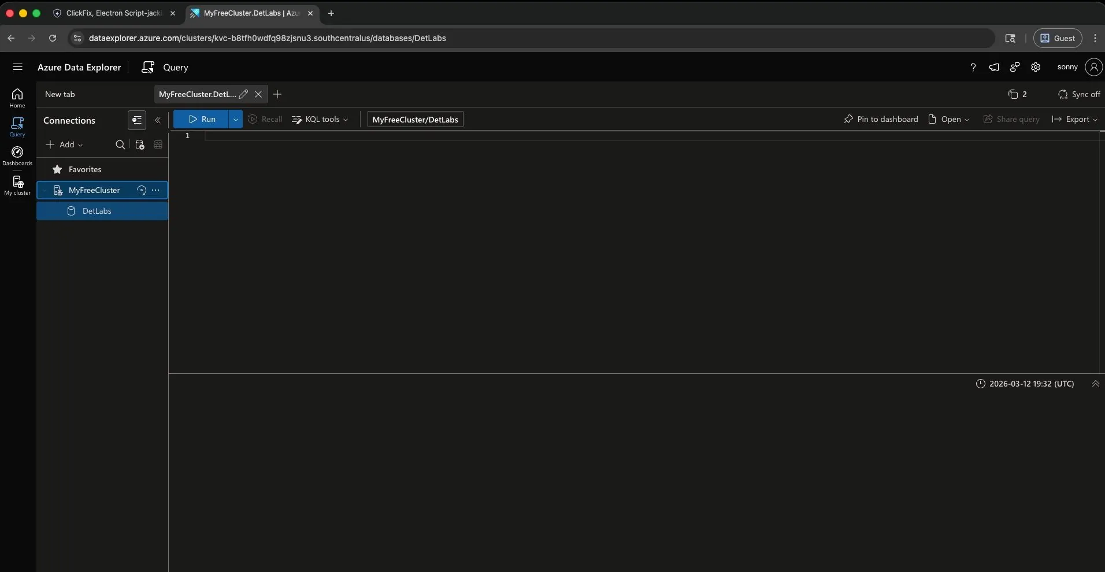The width and height of the screenshot is (1105, 572).
Task: Show the open tabs count list
Action: 1017,94
